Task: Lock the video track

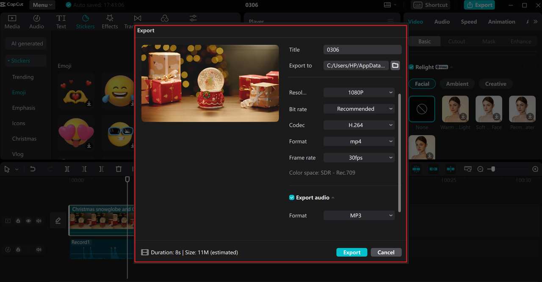Action: 18,221
